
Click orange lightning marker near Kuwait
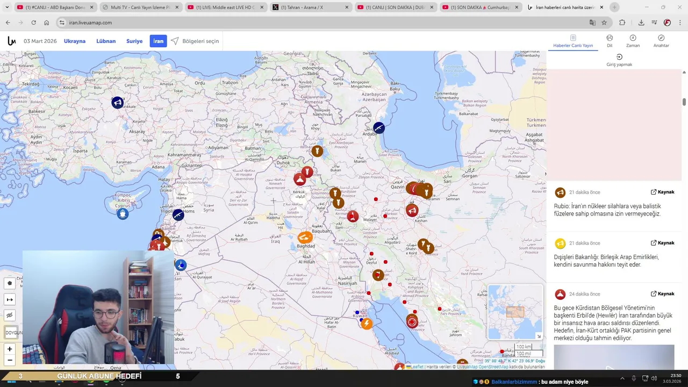367,324
